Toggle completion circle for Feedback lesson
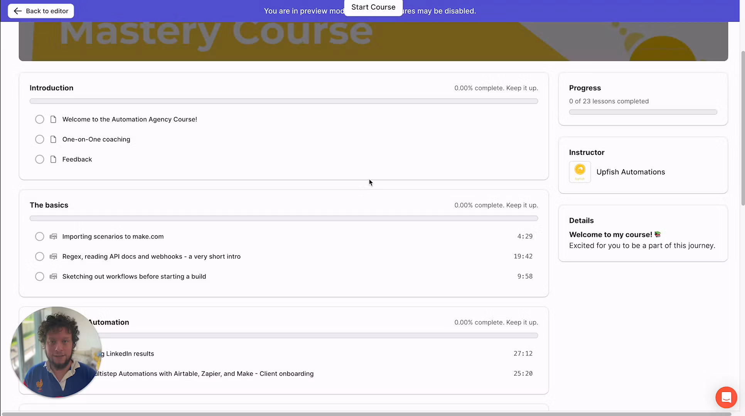Viewport: 745px width, 416px height. tap(39, 159)
